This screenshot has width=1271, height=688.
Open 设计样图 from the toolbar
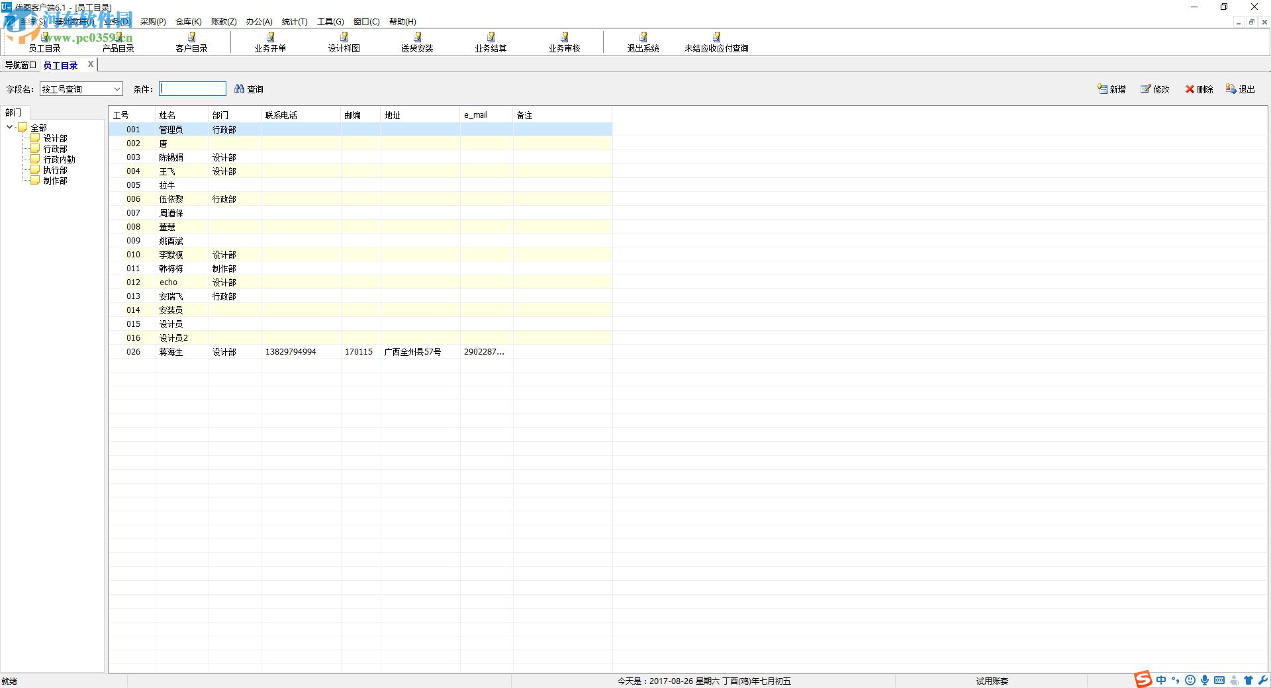[344, 42]
